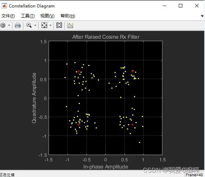
Task: Select the zoom in magnifier tool
Action: (29, 25)
